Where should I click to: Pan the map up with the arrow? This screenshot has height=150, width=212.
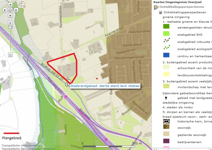coord(10,4)
